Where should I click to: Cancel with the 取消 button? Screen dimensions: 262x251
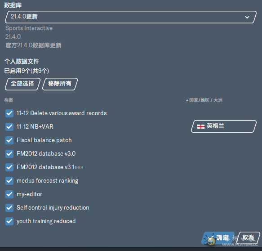point(248,238)
